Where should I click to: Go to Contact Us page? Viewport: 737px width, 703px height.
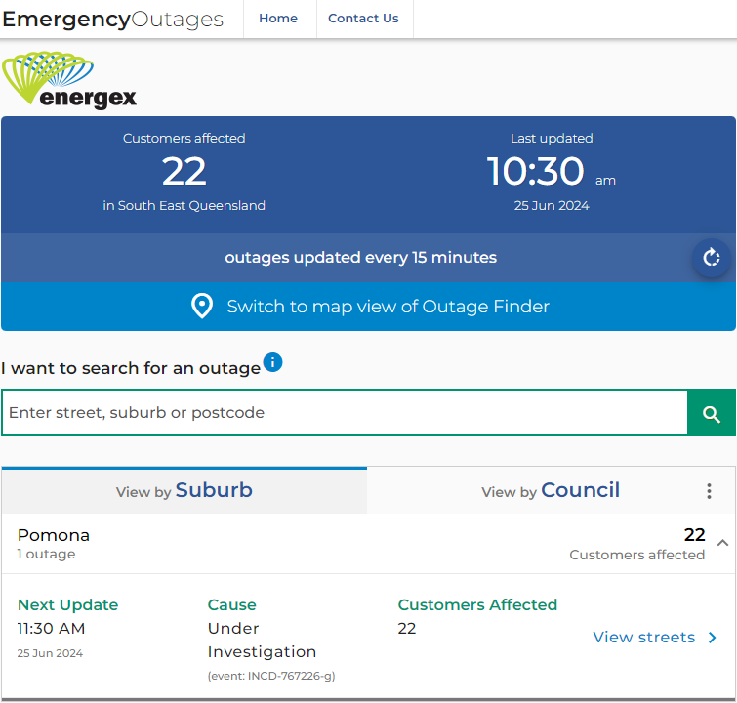pyautogui.click(x=363, y=19)
